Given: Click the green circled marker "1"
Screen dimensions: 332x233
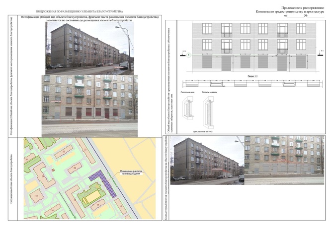Looking at the screenshot, I should point(189,55).
